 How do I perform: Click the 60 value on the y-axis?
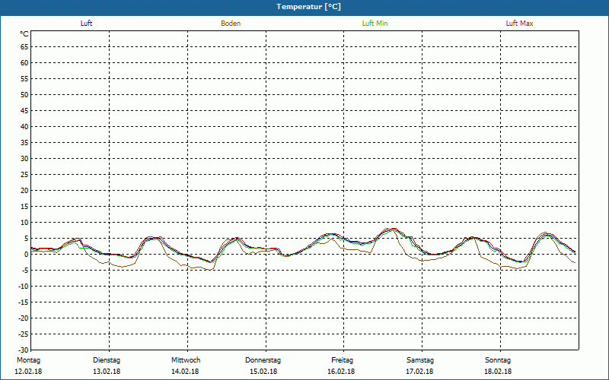pos(24,63)
